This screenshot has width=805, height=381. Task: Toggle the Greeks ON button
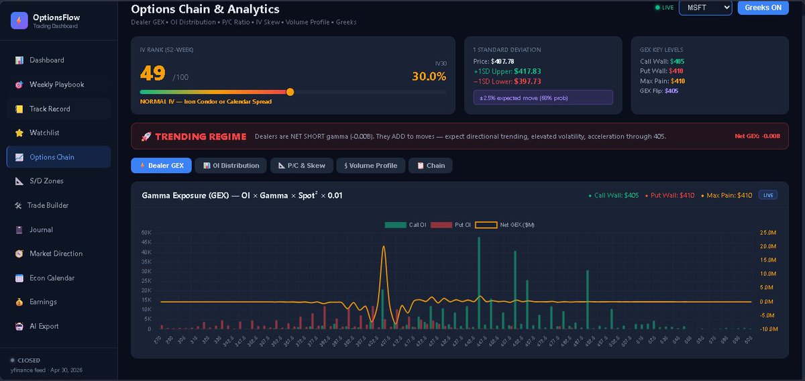[763, 7]
